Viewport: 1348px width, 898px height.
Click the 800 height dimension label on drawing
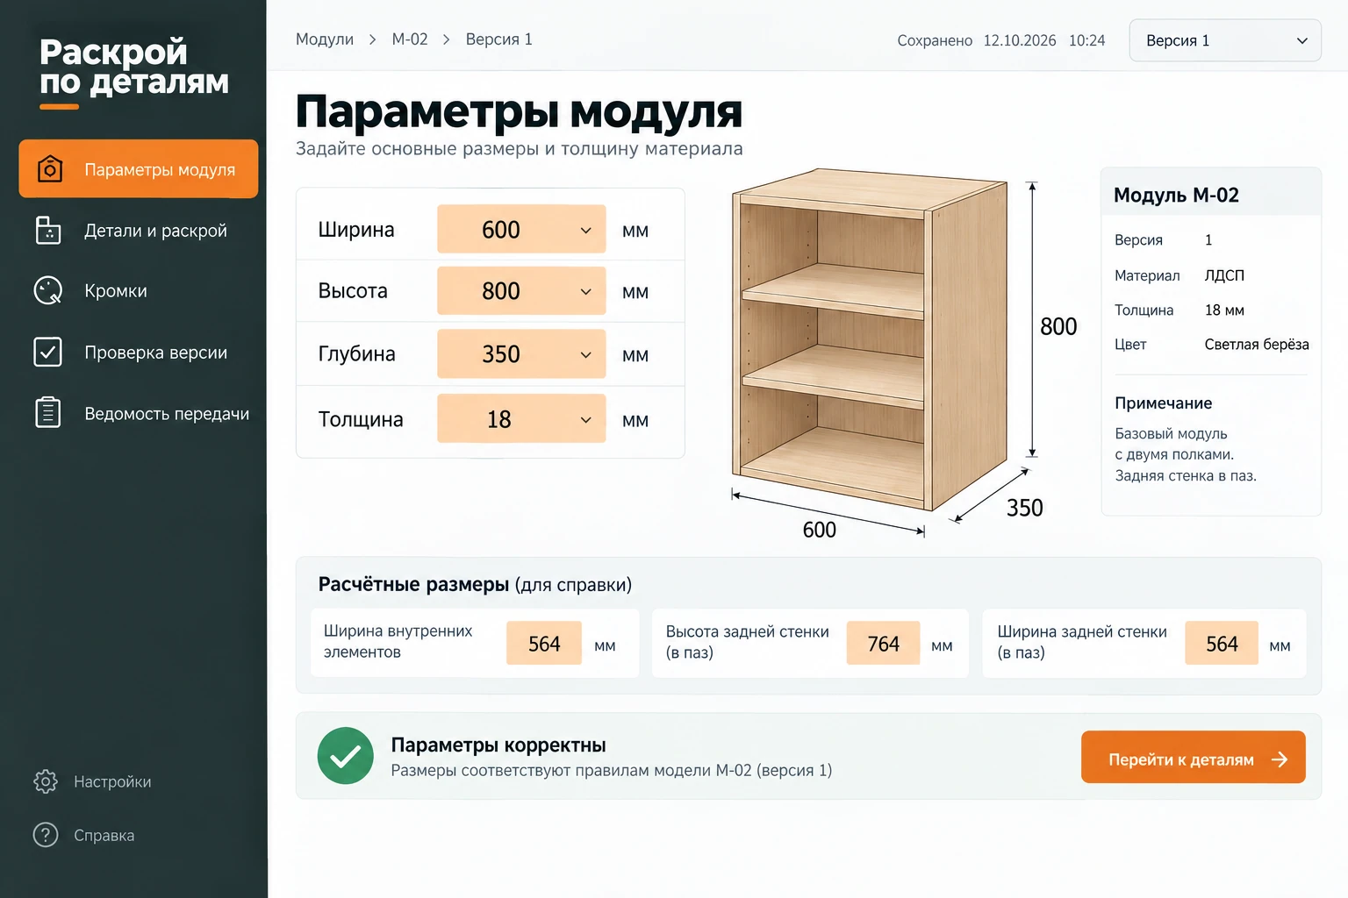(1058, 326)
